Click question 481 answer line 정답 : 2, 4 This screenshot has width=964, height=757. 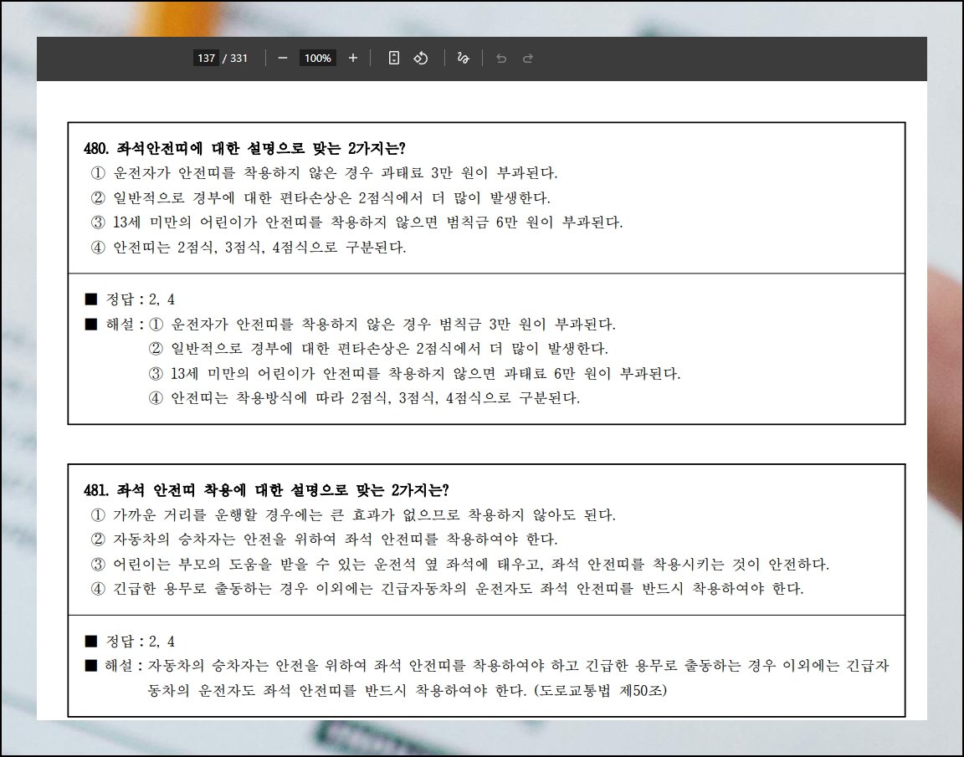[130, 641]
